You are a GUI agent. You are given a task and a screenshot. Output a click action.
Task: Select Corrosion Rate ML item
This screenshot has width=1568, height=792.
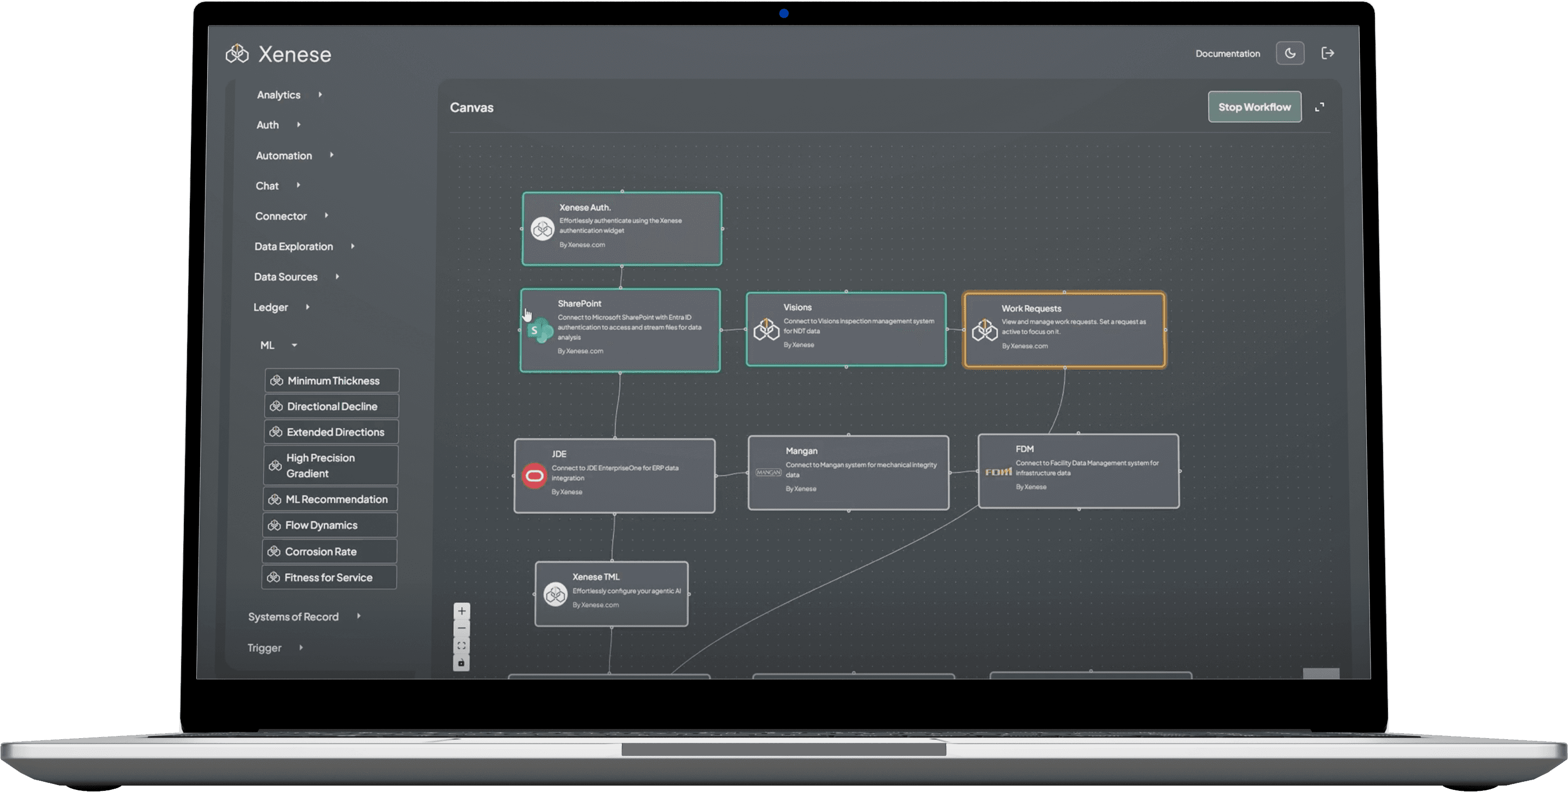click(328, 552)
